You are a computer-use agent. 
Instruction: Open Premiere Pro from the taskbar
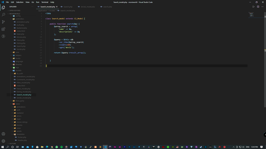pos(124,147)
